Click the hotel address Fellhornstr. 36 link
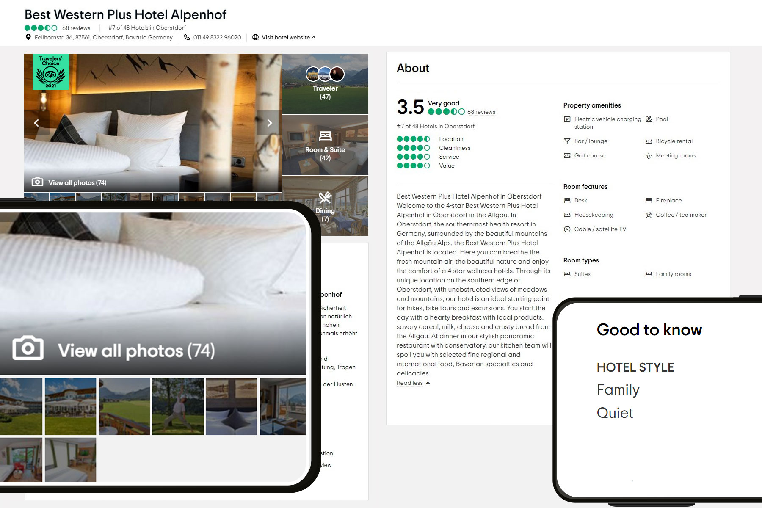 104,37
